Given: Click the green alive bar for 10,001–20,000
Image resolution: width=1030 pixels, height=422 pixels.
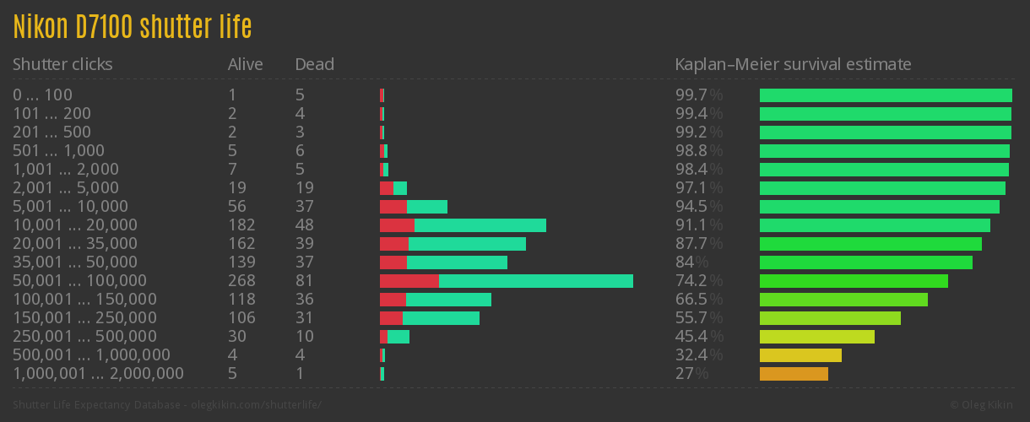Looking at the screenshot, I should [x=480, y=225].
